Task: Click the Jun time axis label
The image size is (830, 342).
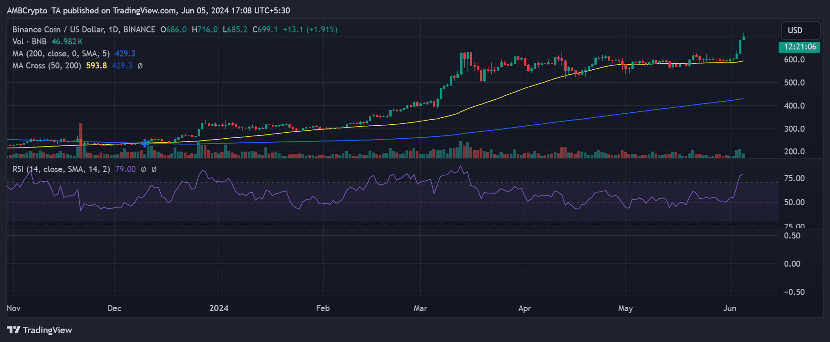Action: point(730,308)
